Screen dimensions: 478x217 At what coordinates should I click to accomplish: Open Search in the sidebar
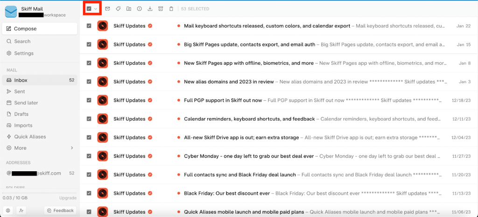click(x=40, y=41)
